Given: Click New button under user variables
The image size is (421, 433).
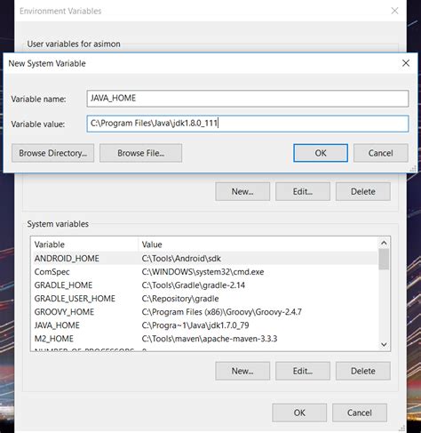Looking at the screenshot, I should pyautogui.click(x=242, y=192).
